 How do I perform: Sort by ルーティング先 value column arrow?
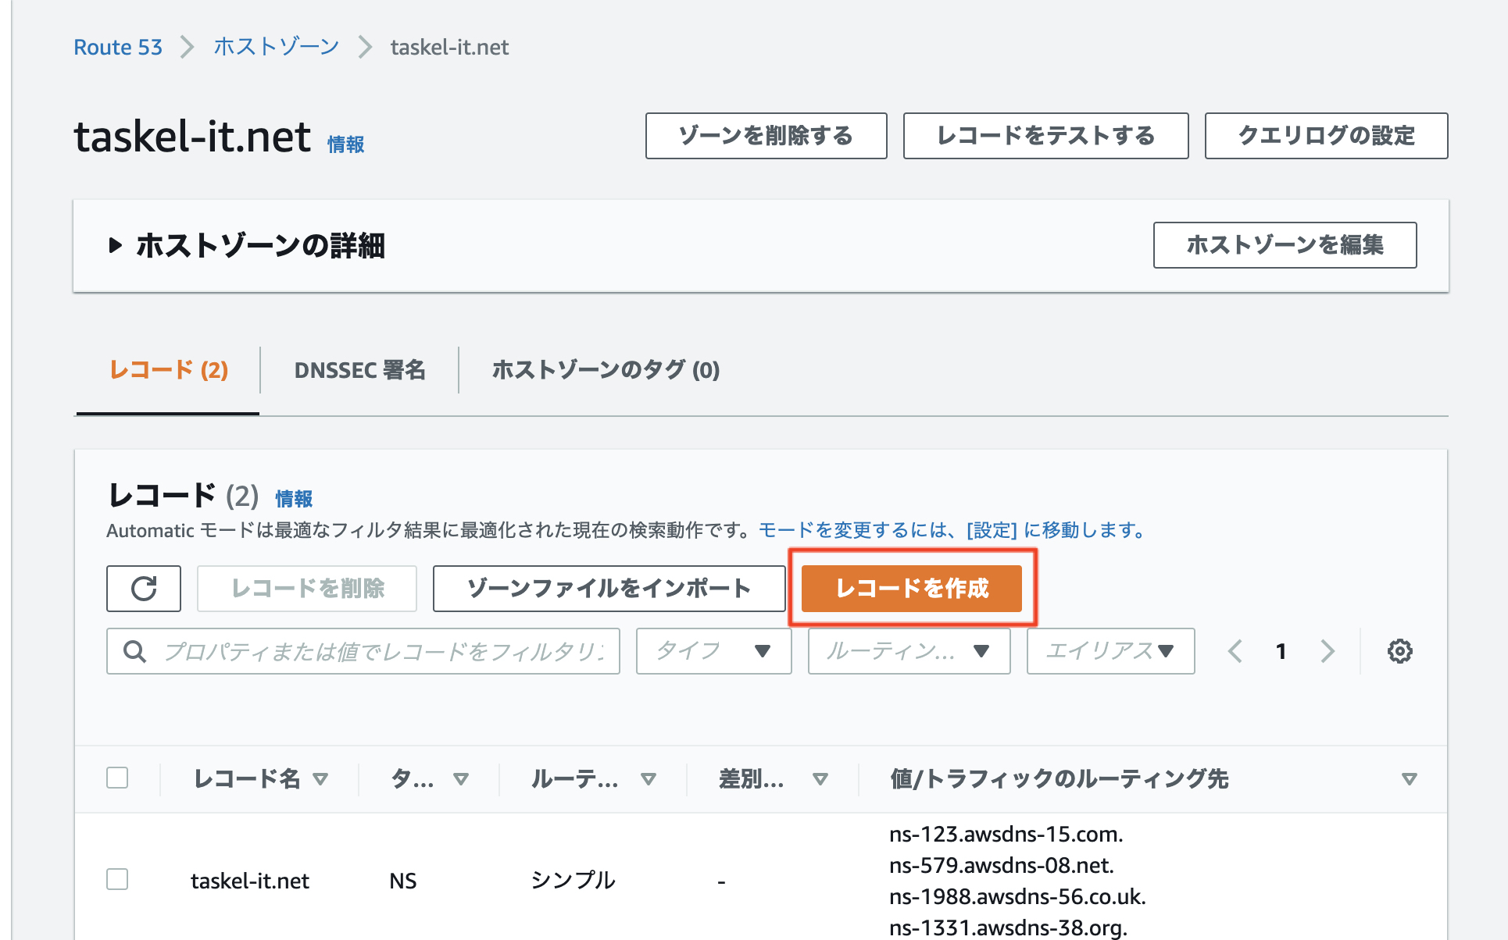(x=1409, y=778)
